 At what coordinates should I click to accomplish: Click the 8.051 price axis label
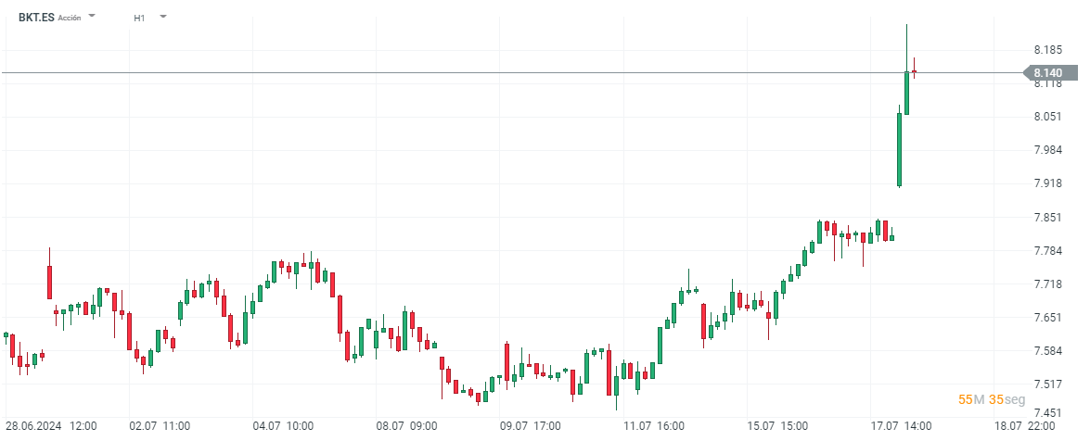click(1047, 117)
